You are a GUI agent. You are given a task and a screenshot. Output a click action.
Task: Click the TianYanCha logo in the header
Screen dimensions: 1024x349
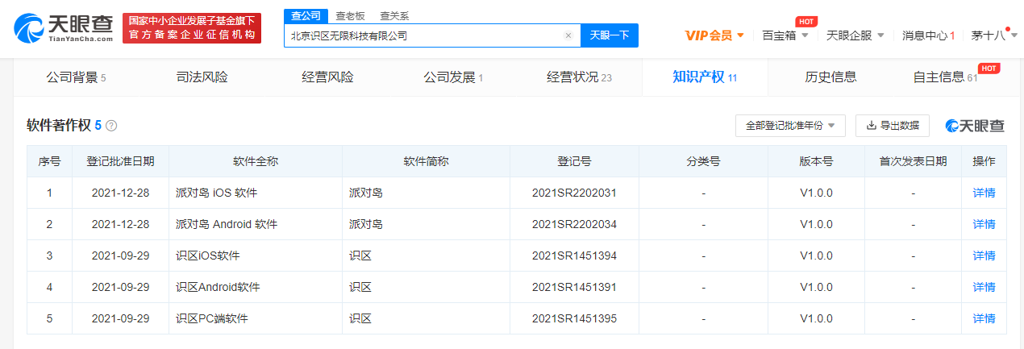coord(65,28)
